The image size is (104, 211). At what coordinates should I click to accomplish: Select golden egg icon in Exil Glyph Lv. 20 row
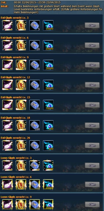coord(21,146)
